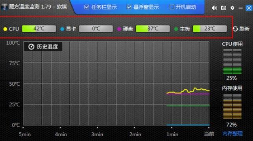This screenshot has width=253, height=141.
Task: Click the 25℃ axis label
Action: (x=15, y=105)
